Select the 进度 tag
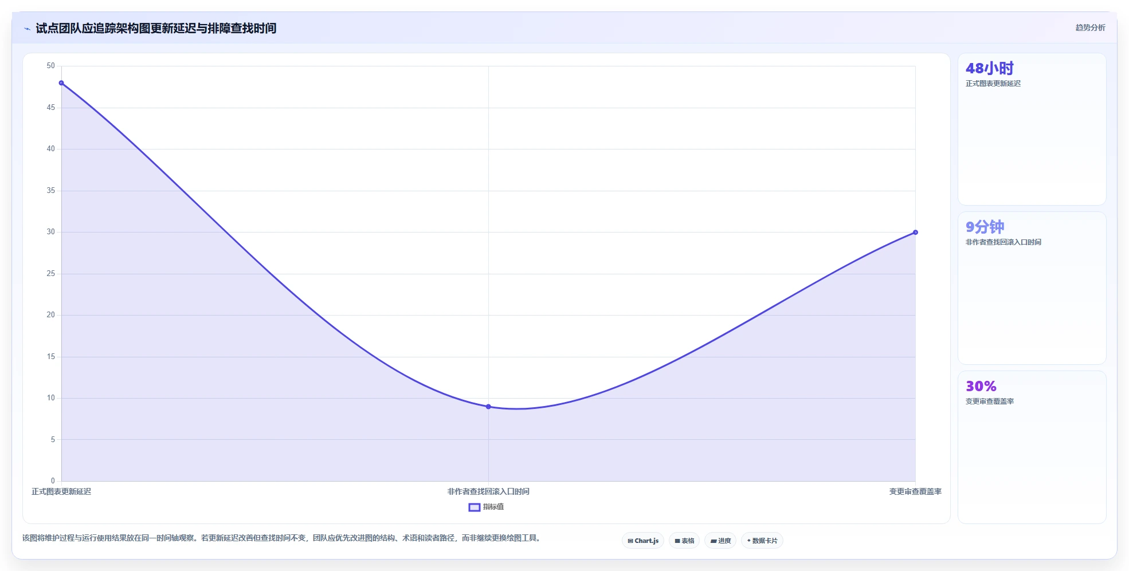Screen dimensions: 1129x571 pos(720,541)
